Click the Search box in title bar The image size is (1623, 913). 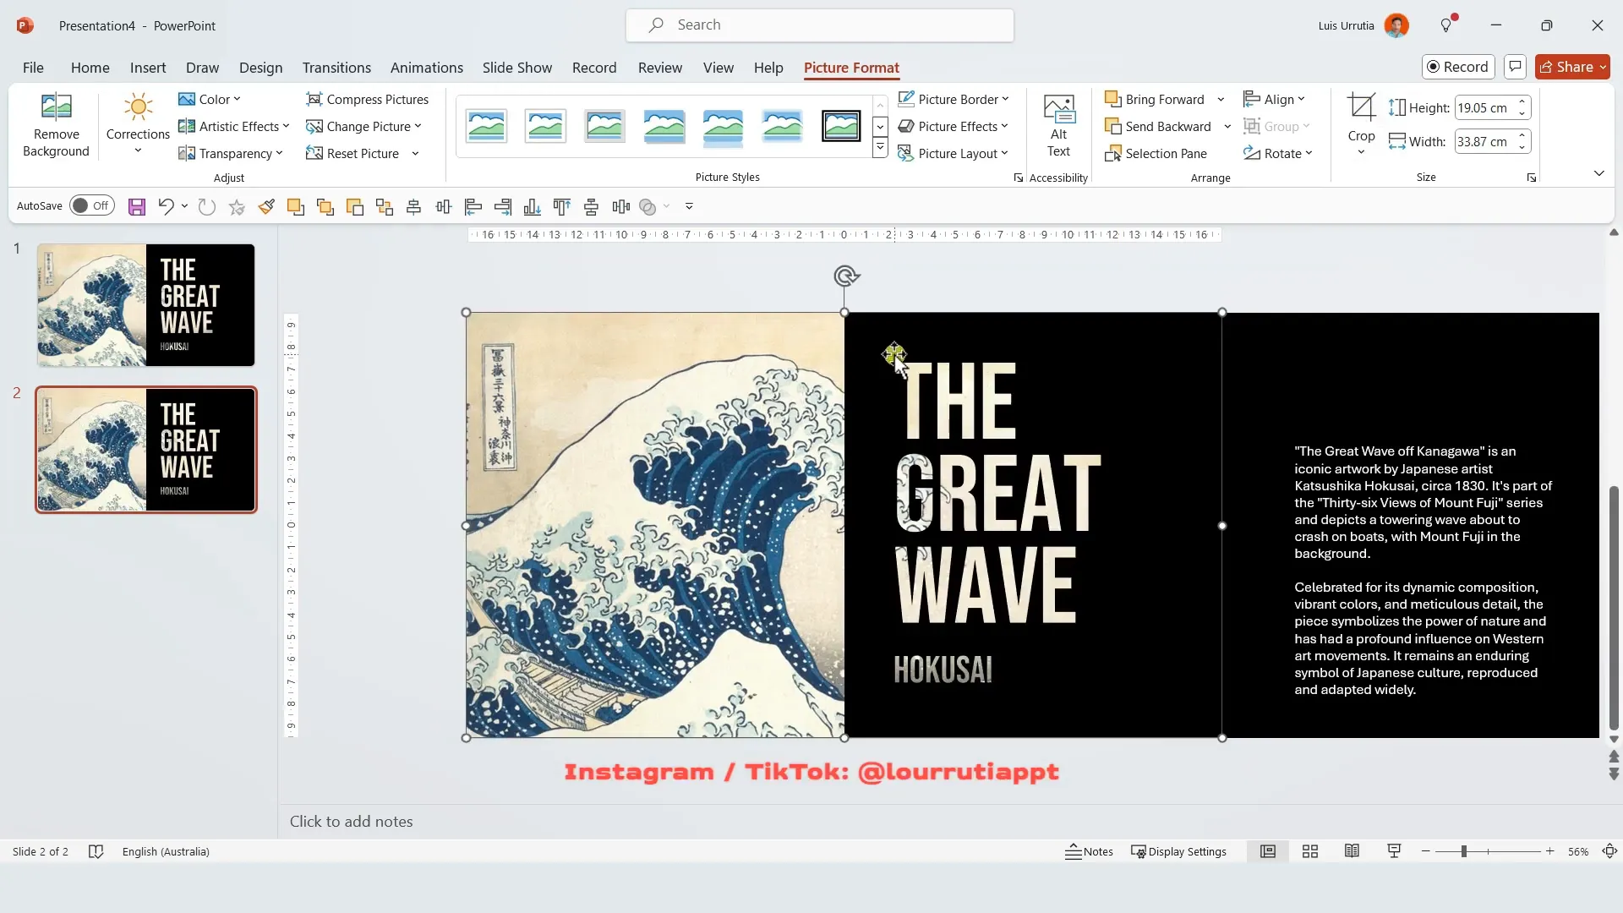[819, 25]
